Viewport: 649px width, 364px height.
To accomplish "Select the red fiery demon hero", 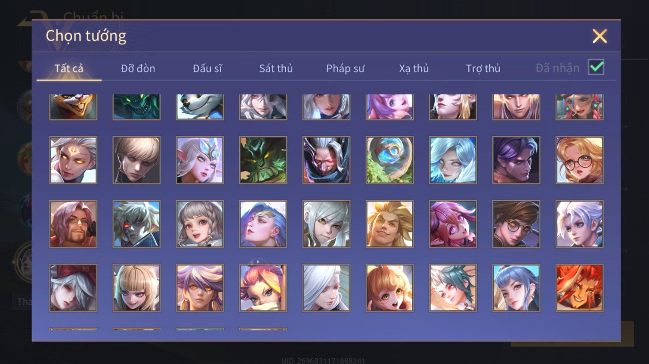I will point(579,288).
